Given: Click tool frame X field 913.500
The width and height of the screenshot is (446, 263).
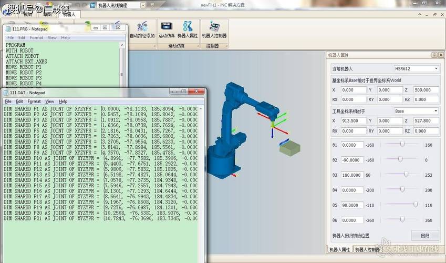Looking at the screenshot, I should (x=354, y=121).
